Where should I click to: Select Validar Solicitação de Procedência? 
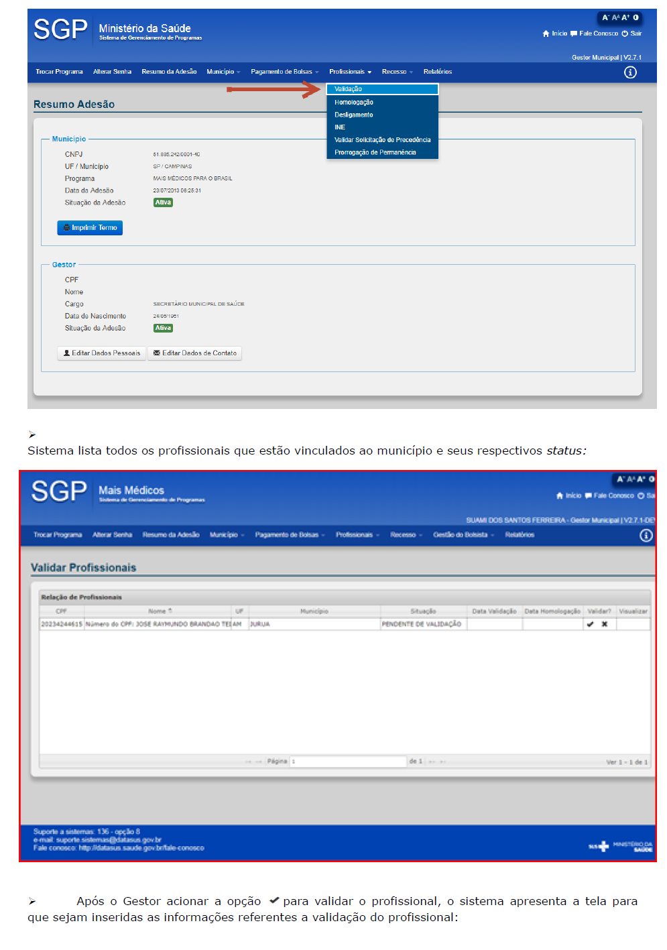coord(382,140)
